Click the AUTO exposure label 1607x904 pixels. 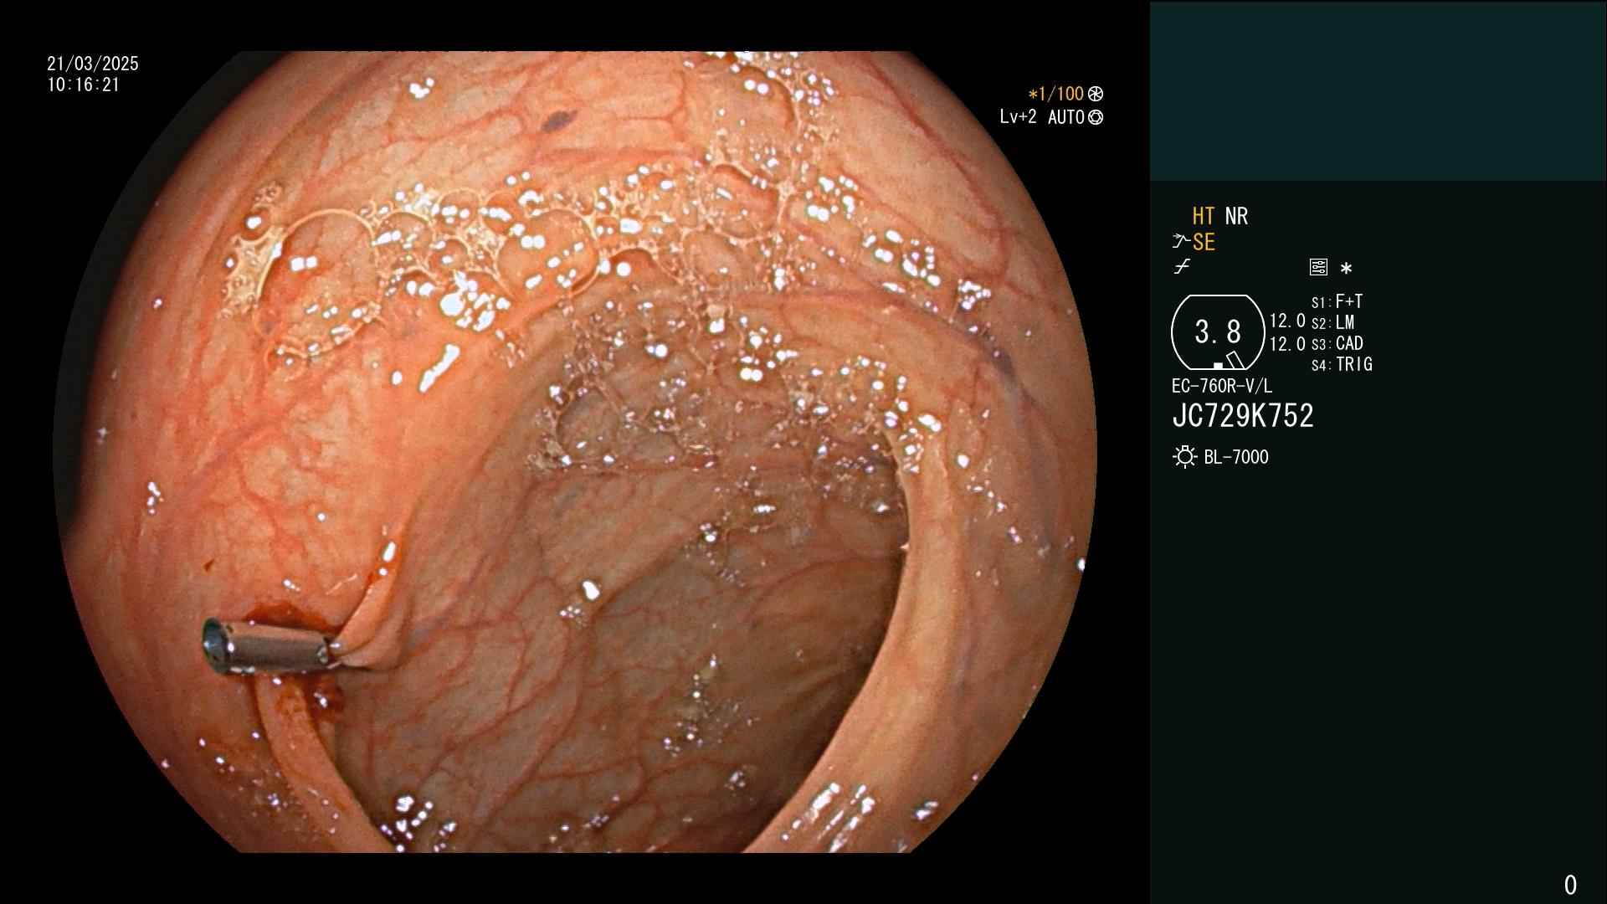point(1065,117)
